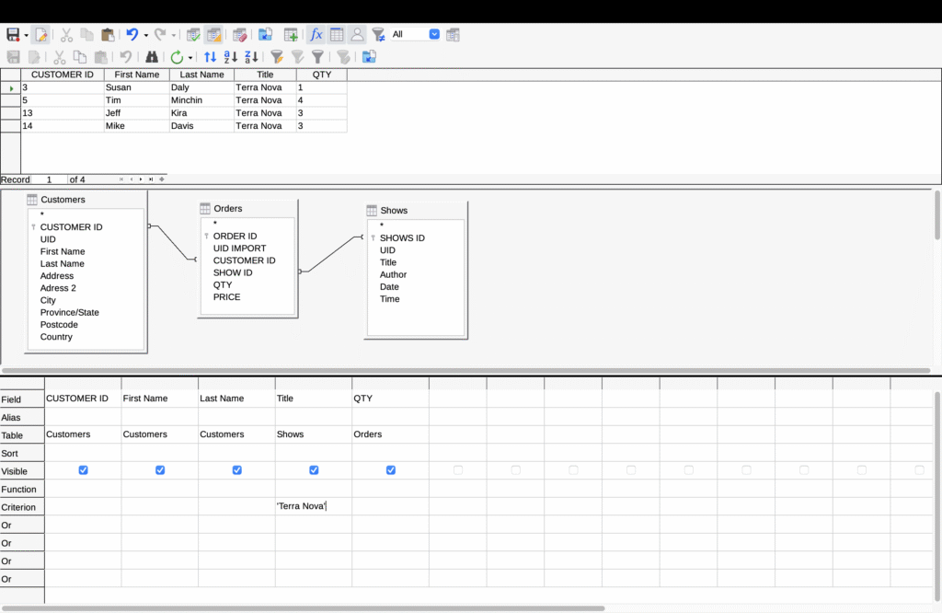
Task: Click the Clear Query icon
Action: tap(239, 35)
